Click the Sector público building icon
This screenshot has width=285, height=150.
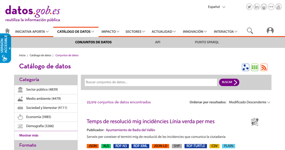20,89
